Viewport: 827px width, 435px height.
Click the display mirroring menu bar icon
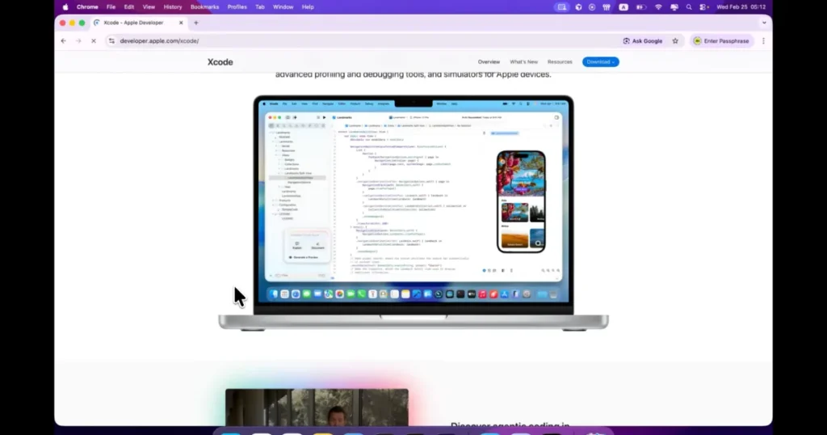674,6
